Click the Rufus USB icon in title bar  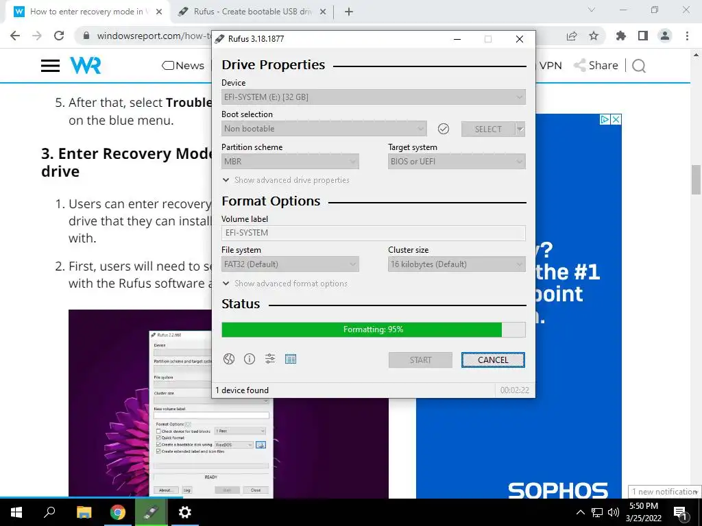[x=219, y=39]
